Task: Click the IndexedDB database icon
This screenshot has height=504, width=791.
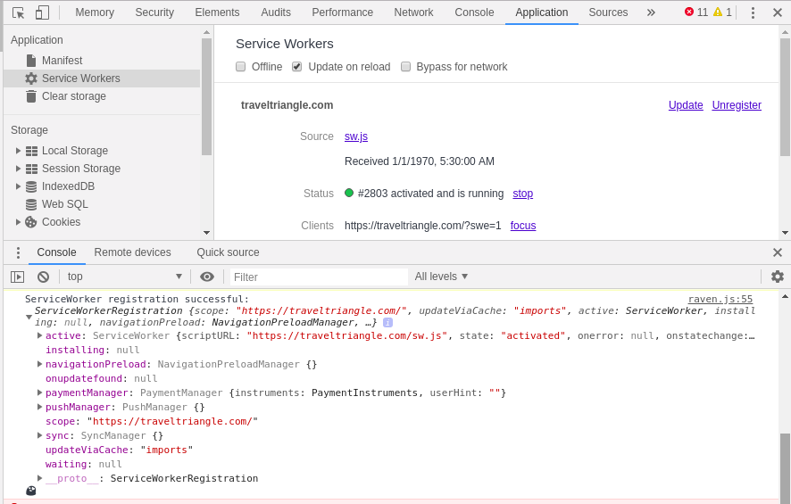Action: pos(31,186)
